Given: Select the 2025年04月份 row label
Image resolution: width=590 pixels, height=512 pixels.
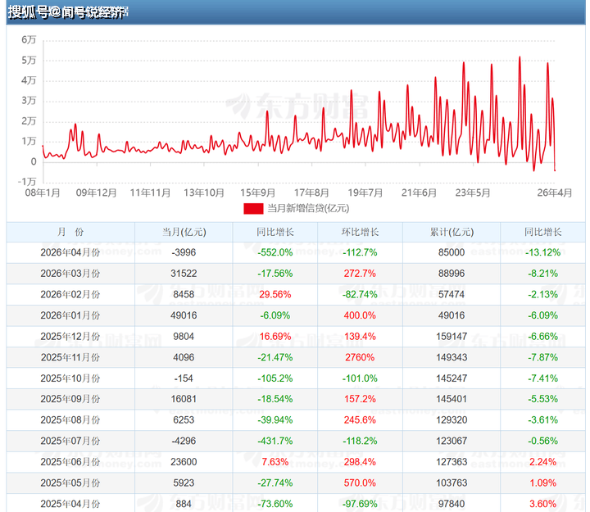Looking at the screenshot, I should click(x=70, y=504).
